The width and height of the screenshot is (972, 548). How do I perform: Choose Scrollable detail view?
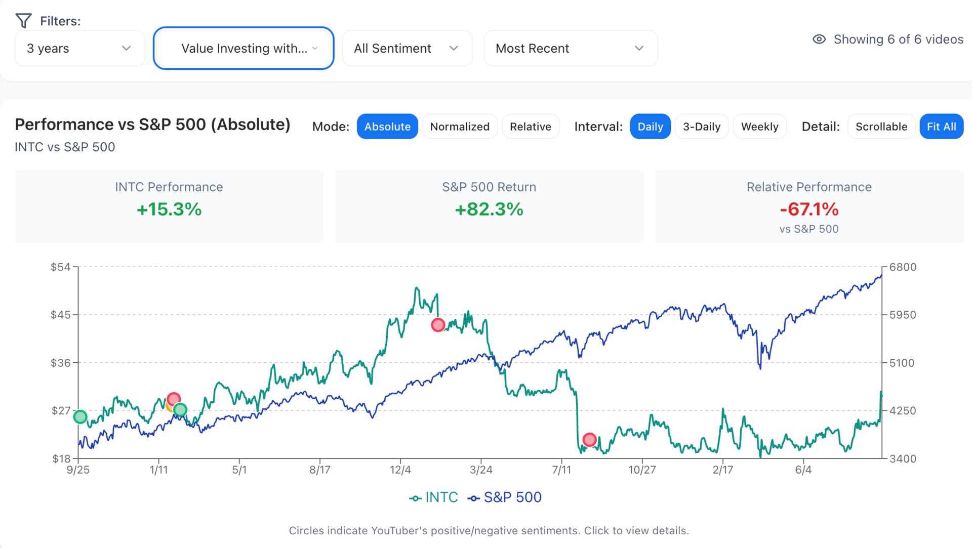tap(881, 127)
